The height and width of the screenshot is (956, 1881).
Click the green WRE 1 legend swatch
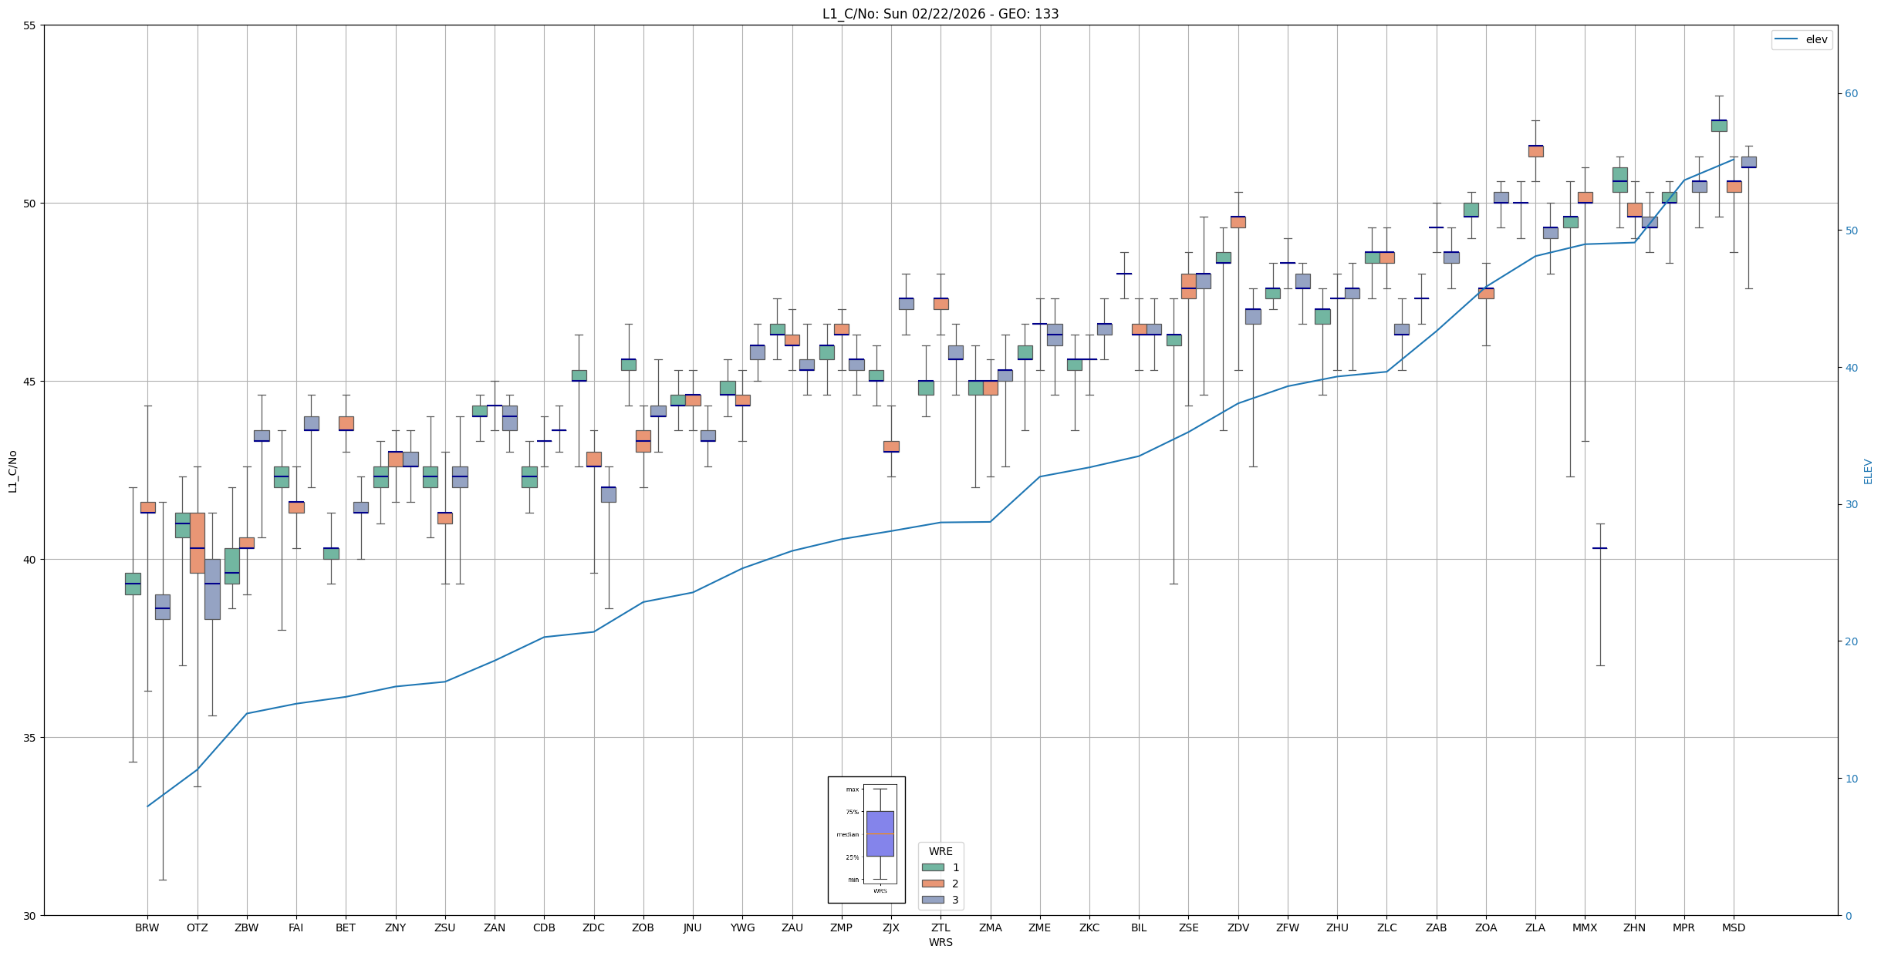[932, 867]
